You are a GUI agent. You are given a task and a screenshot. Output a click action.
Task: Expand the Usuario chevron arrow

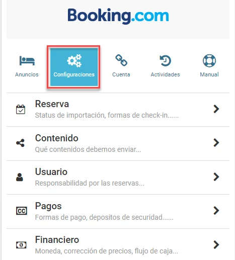point(216,177)
